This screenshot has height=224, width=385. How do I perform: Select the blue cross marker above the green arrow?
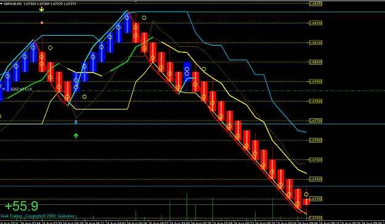[x=76, y=121]
